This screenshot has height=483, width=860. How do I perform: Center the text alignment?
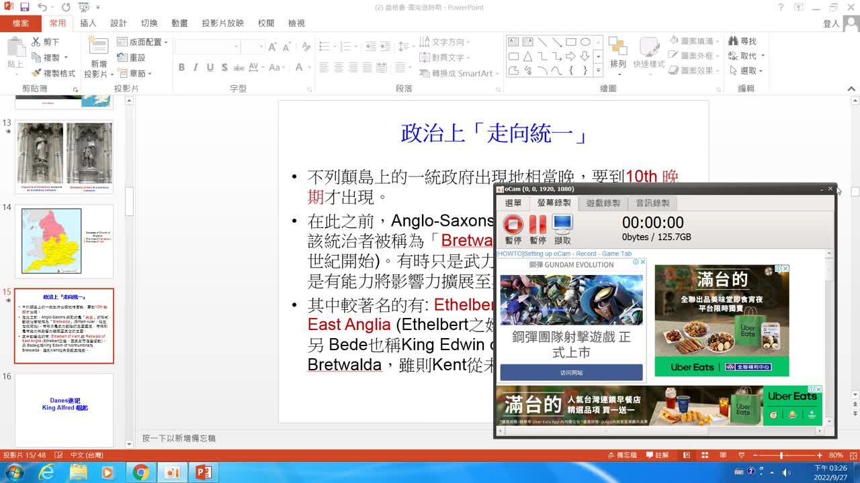339,68
